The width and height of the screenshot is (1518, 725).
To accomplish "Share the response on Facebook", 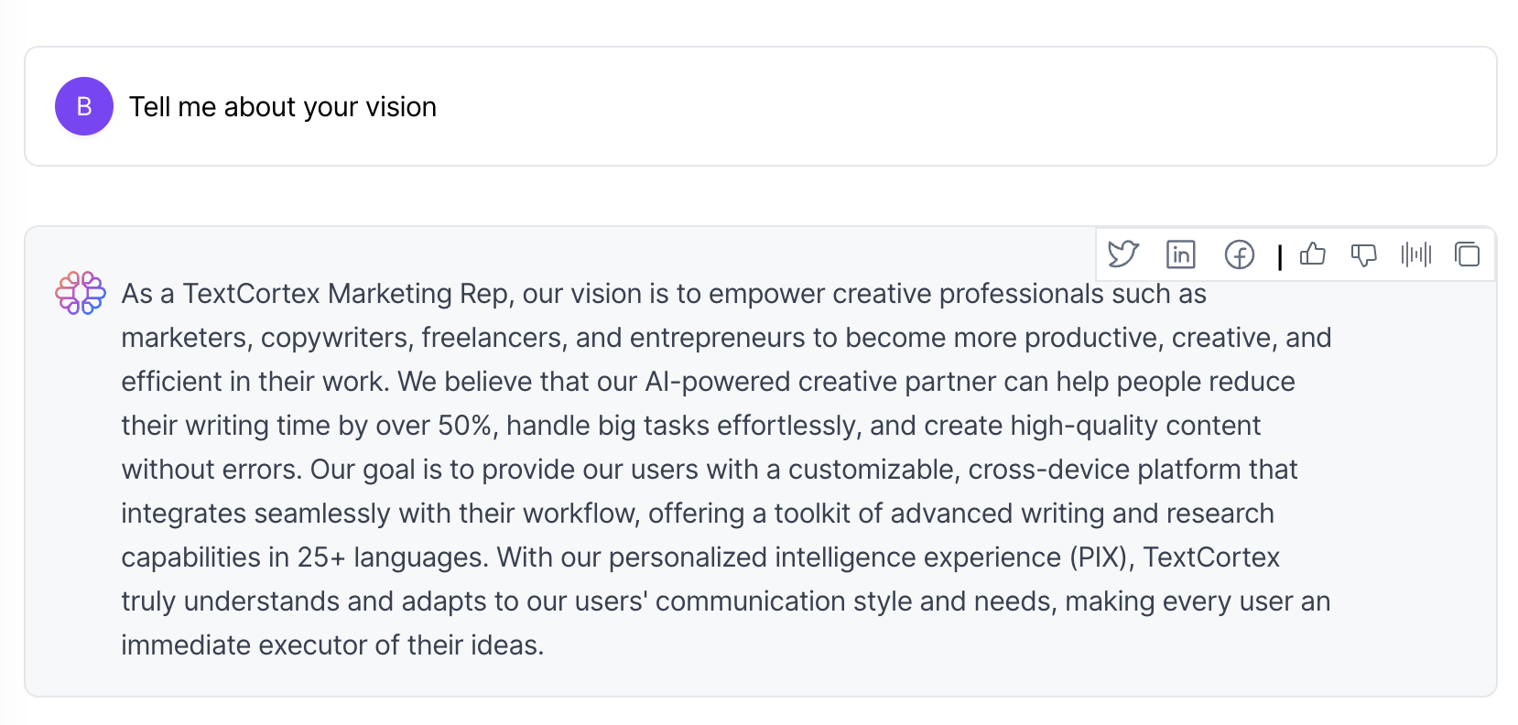I will [1240, 254].
